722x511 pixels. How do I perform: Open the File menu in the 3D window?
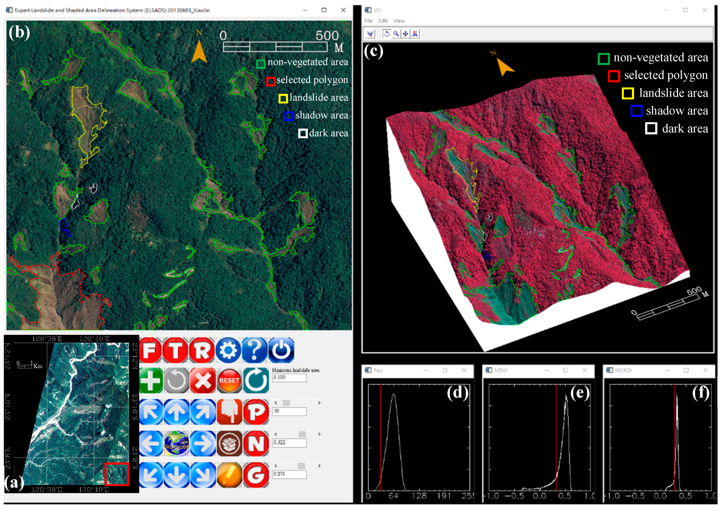point(368,21)
